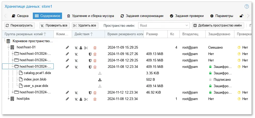
Task: Open Удаление и сборка мусора tab
Action: pos(90,16)
